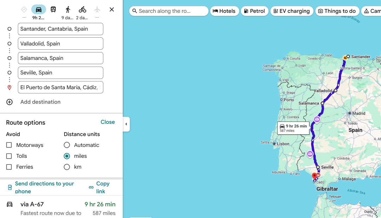Enable the Avoid Motorways option
The height and width of the screenshot is (218, 381).
(x=9, y=145)
